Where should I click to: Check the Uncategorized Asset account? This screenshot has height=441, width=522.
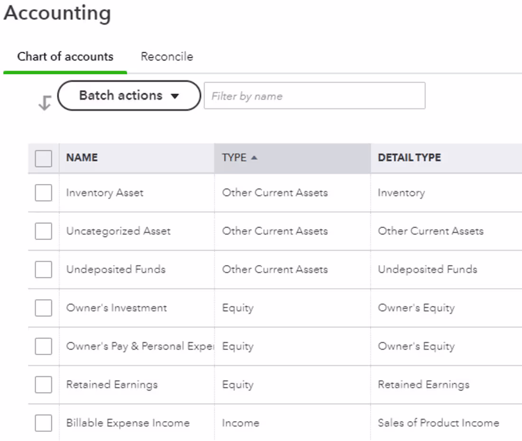pyautogui.click(x=43, y=231)
